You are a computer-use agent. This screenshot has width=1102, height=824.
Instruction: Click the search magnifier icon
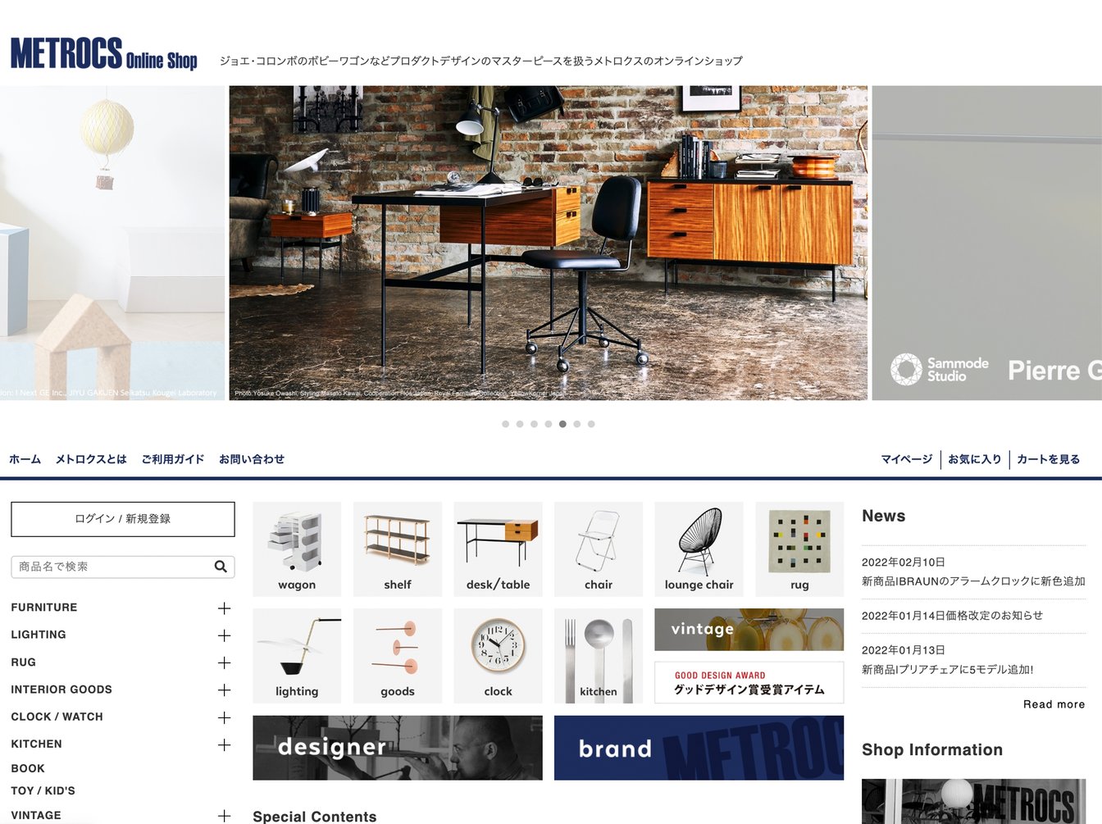coord(220,567)
